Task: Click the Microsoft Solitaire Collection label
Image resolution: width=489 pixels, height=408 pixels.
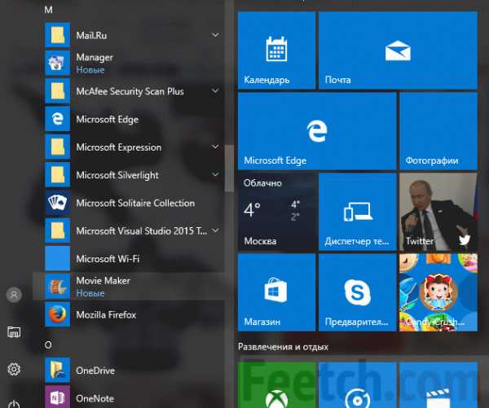Action: click(135, 204)
